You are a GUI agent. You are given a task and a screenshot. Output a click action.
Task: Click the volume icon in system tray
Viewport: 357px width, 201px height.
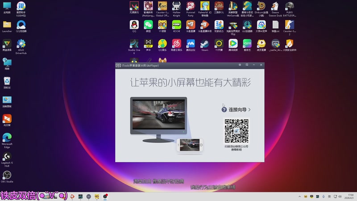340,197
